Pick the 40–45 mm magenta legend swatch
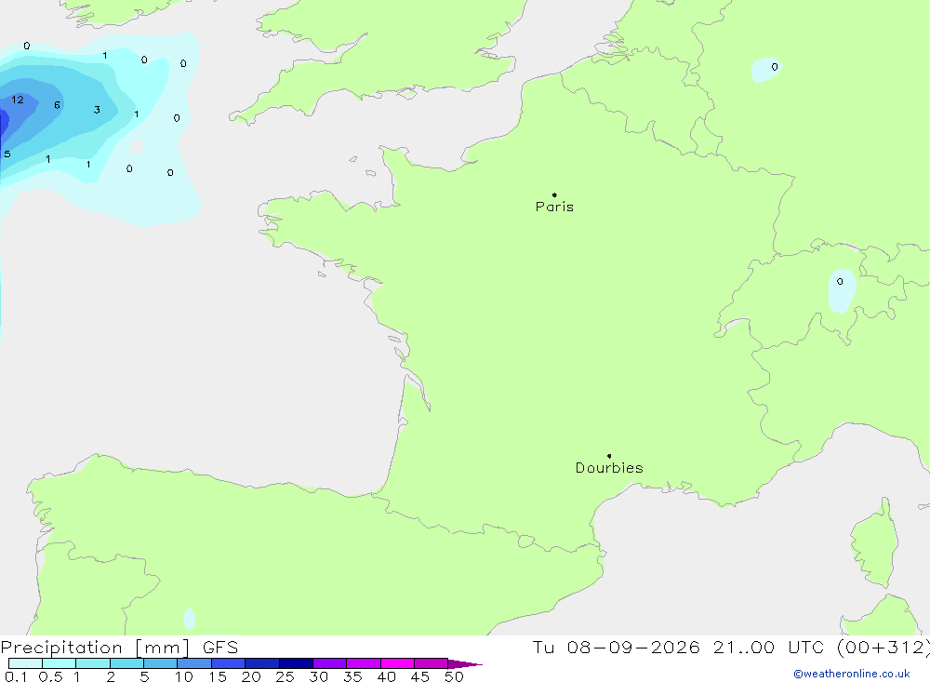Screen dimensions: 930x682 coord(397,663)
